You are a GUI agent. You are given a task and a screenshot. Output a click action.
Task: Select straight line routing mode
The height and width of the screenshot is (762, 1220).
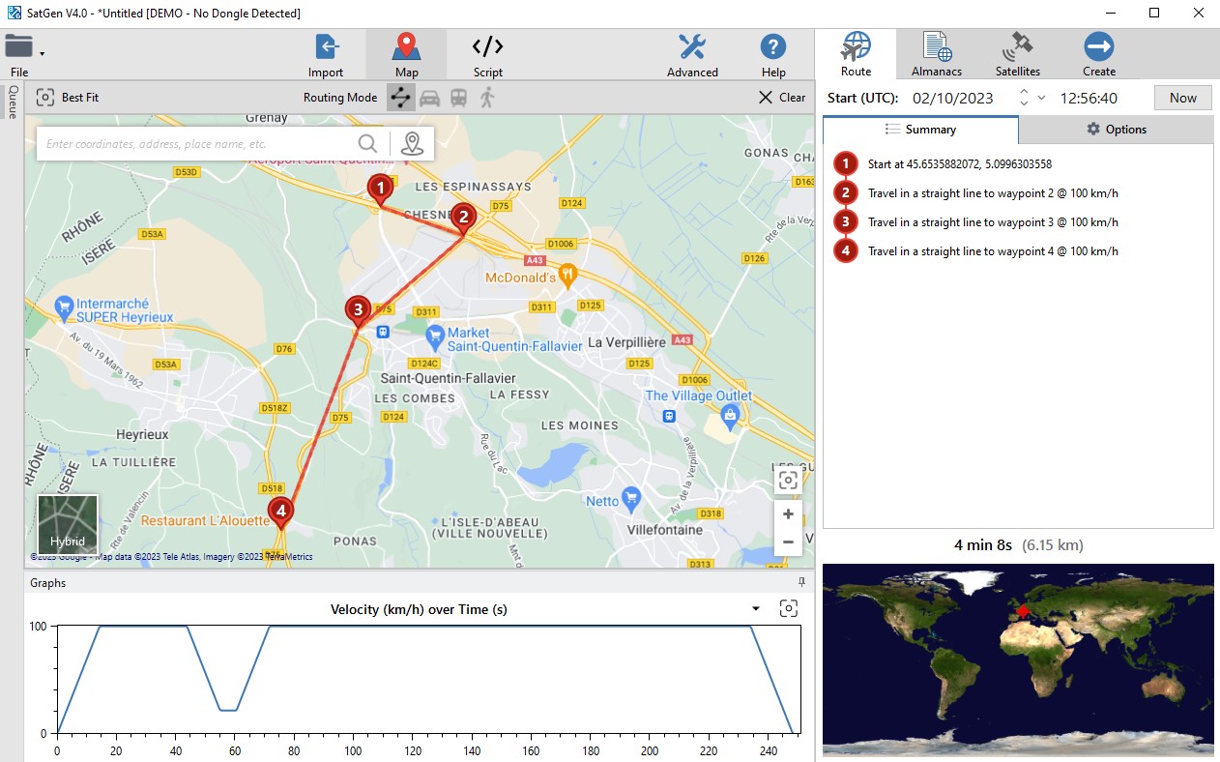pyautogui.click(x=400, y=98)
